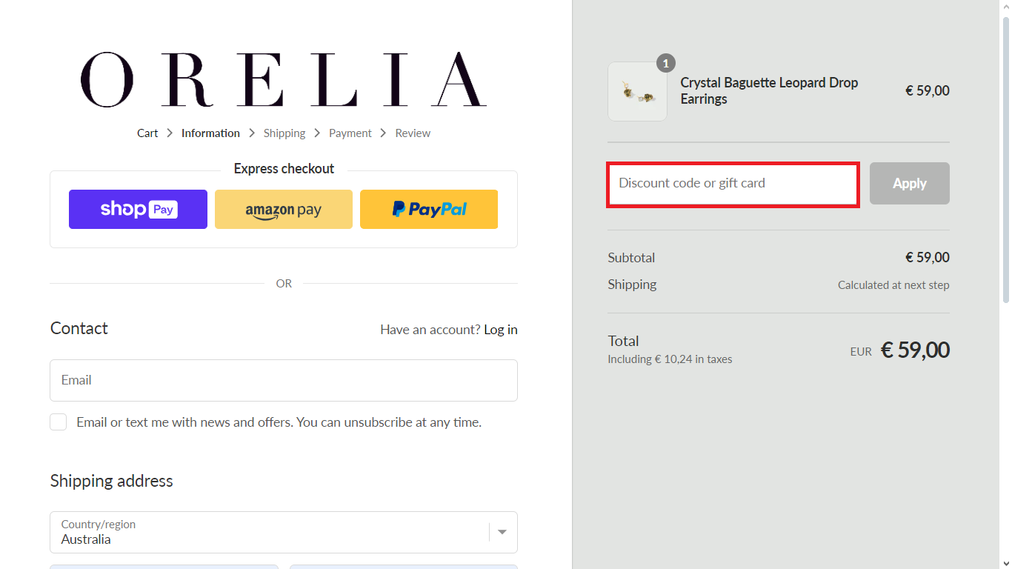Click the breadcrumb arrow before Review

383,133
